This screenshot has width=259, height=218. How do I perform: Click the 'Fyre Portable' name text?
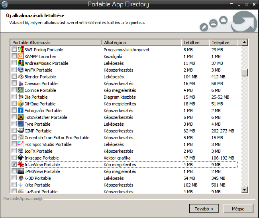coord(37,124)
